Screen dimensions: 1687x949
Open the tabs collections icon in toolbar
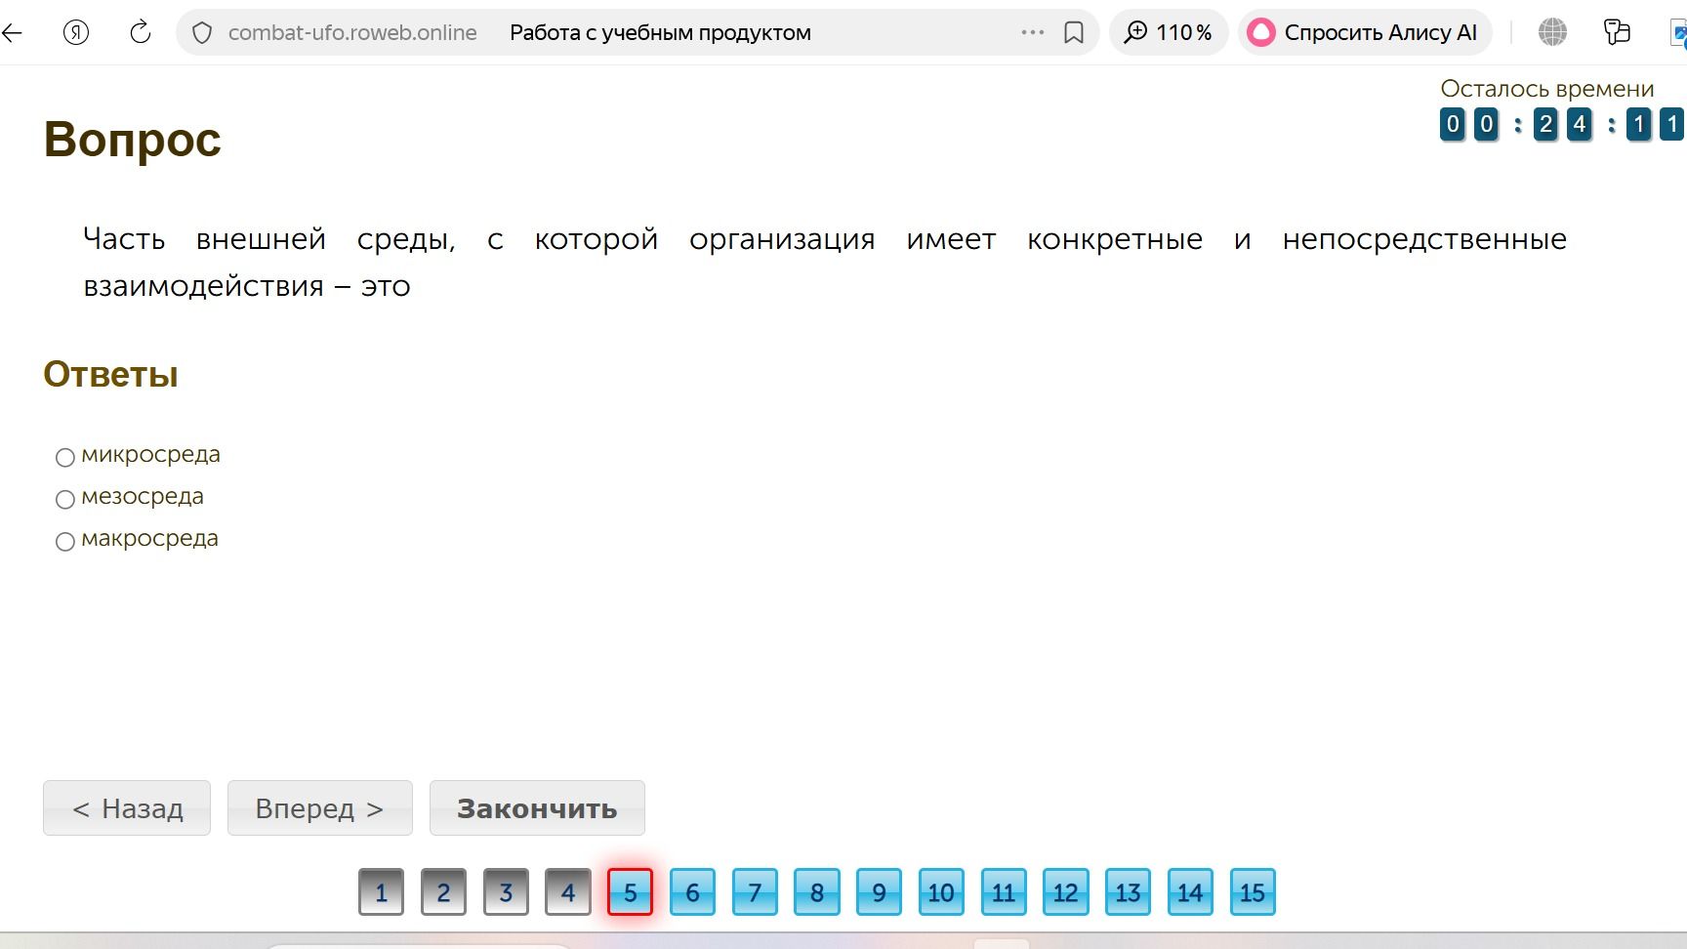pos(1617,32)
